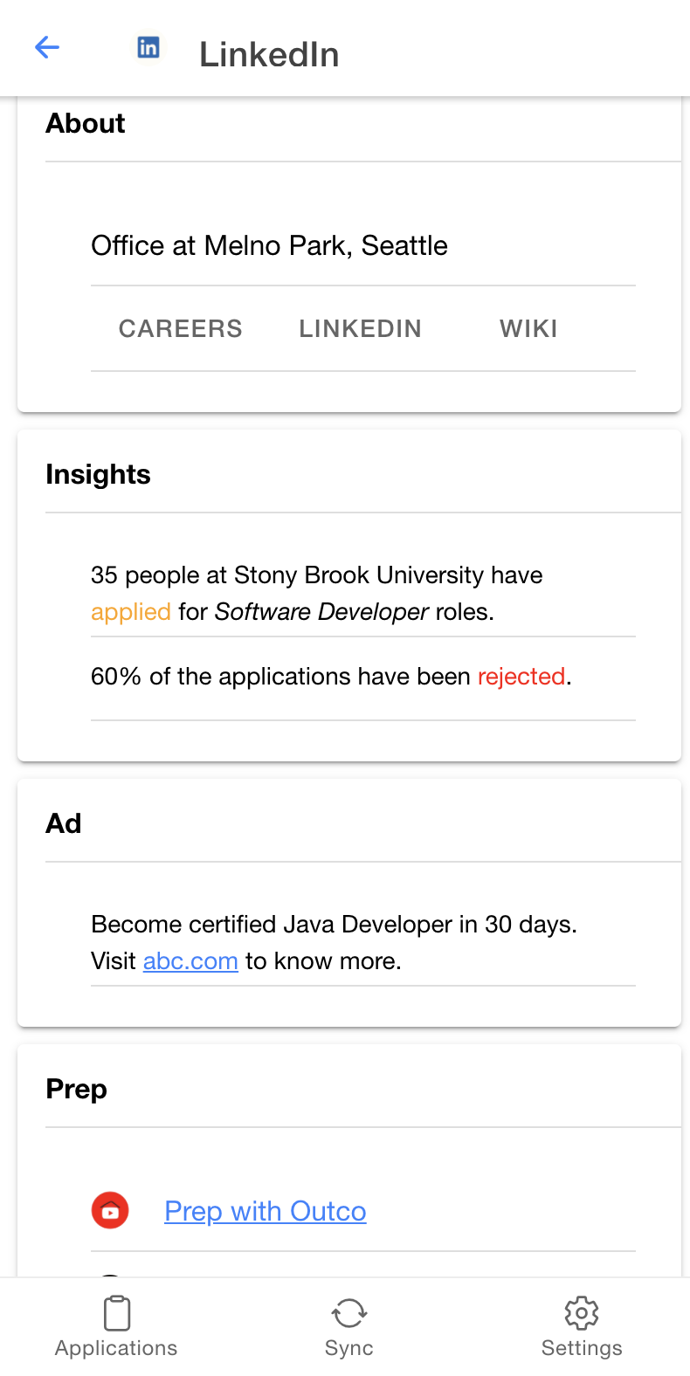Click the italic Software Developer text
Screen dimensions: 690x1376
point(321,612)
